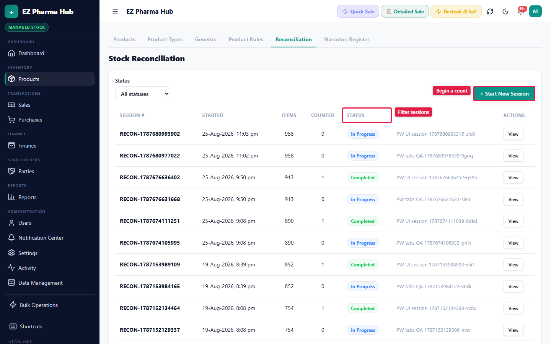View session RECON-1787153989109
Image resolution: width=551 pixels, height=344 pixels.
514,265
